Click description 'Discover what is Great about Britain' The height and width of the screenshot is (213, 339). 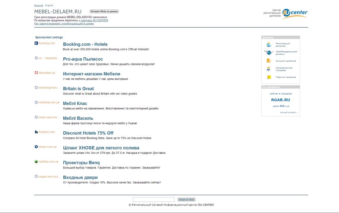[x=100, y=94]
